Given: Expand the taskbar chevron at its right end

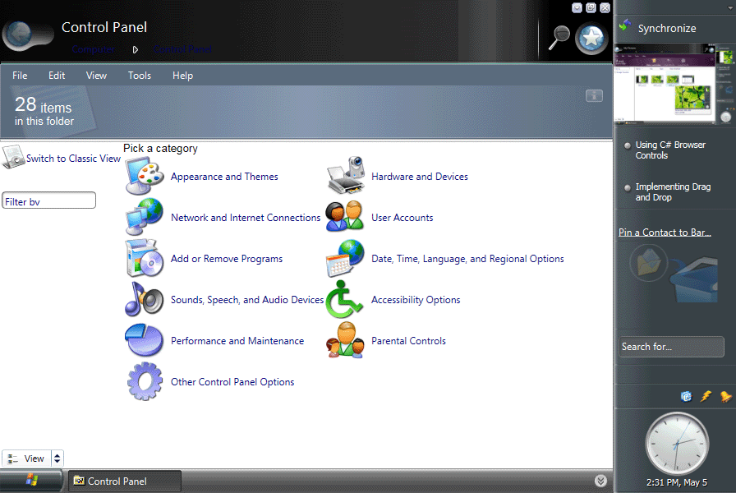Looking at the screenshot, I should [x=600, y=481].
